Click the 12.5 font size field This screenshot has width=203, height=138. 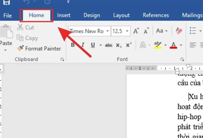(x=117, y=31)
